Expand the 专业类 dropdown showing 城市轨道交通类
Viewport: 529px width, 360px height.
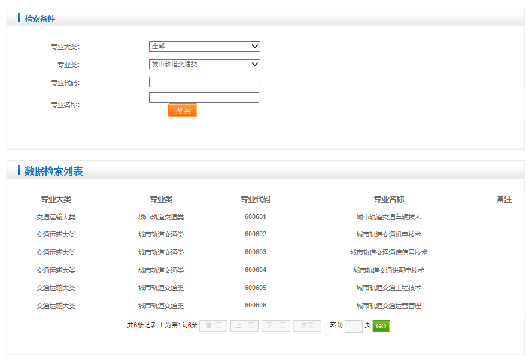tap(204, 65)
